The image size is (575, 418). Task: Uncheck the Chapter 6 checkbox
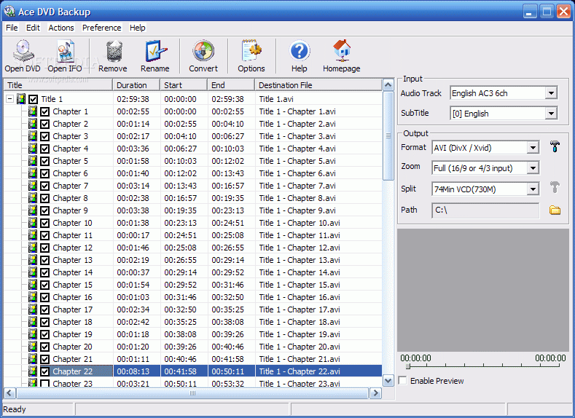pos(44,173)
